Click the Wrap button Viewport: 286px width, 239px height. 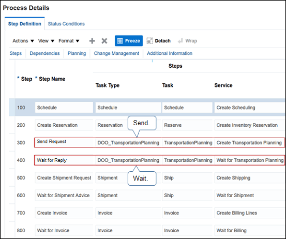(187, 41)
